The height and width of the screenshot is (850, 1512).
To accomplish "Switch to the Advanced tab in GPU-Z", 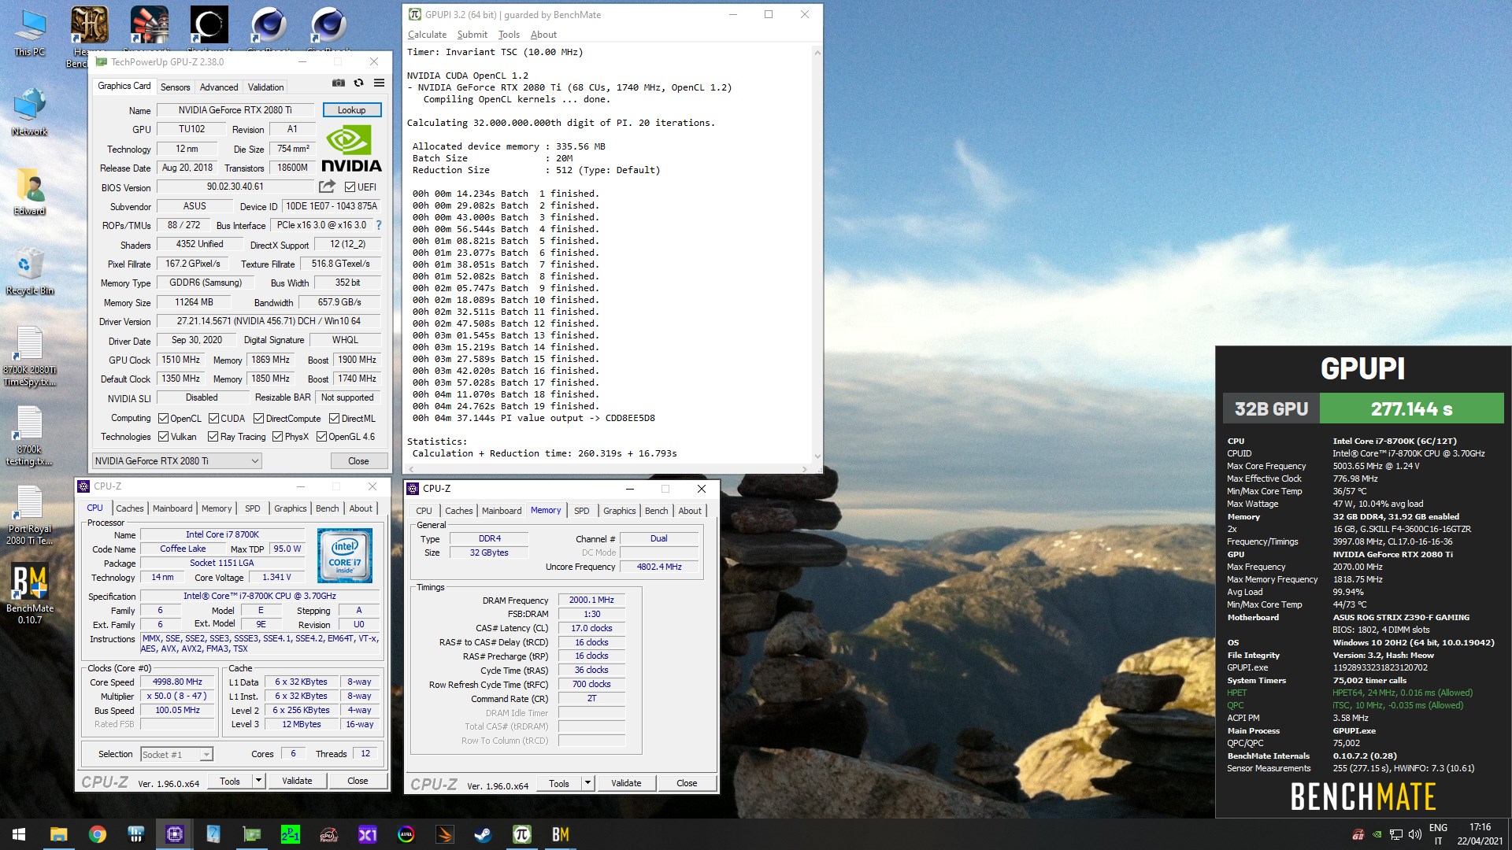I will click(219, 87).
